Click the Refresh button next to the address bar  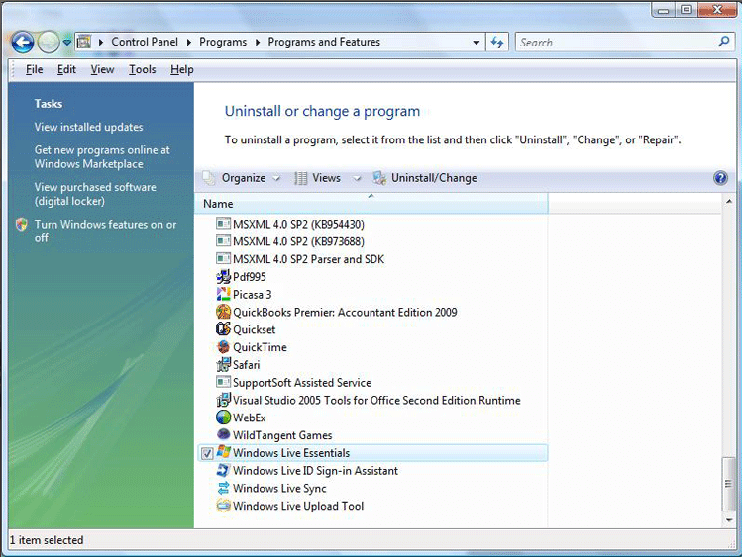[x=497, y=42]
